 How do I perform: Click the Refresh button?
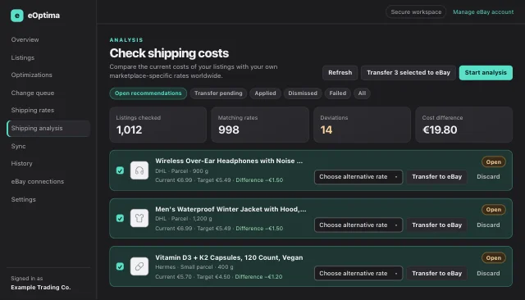pos(340,73)
